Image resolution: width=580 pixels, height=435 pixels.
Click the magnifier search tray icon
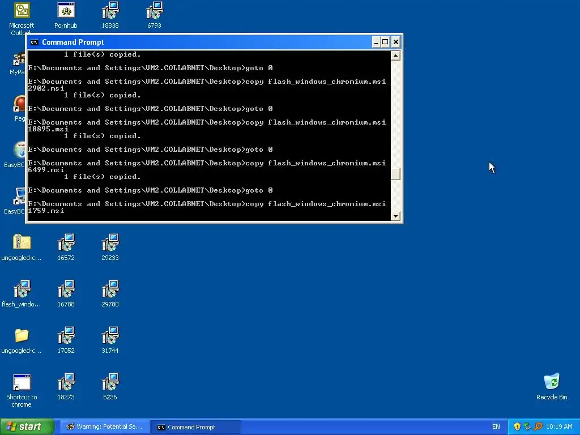[x=538, y=427]
